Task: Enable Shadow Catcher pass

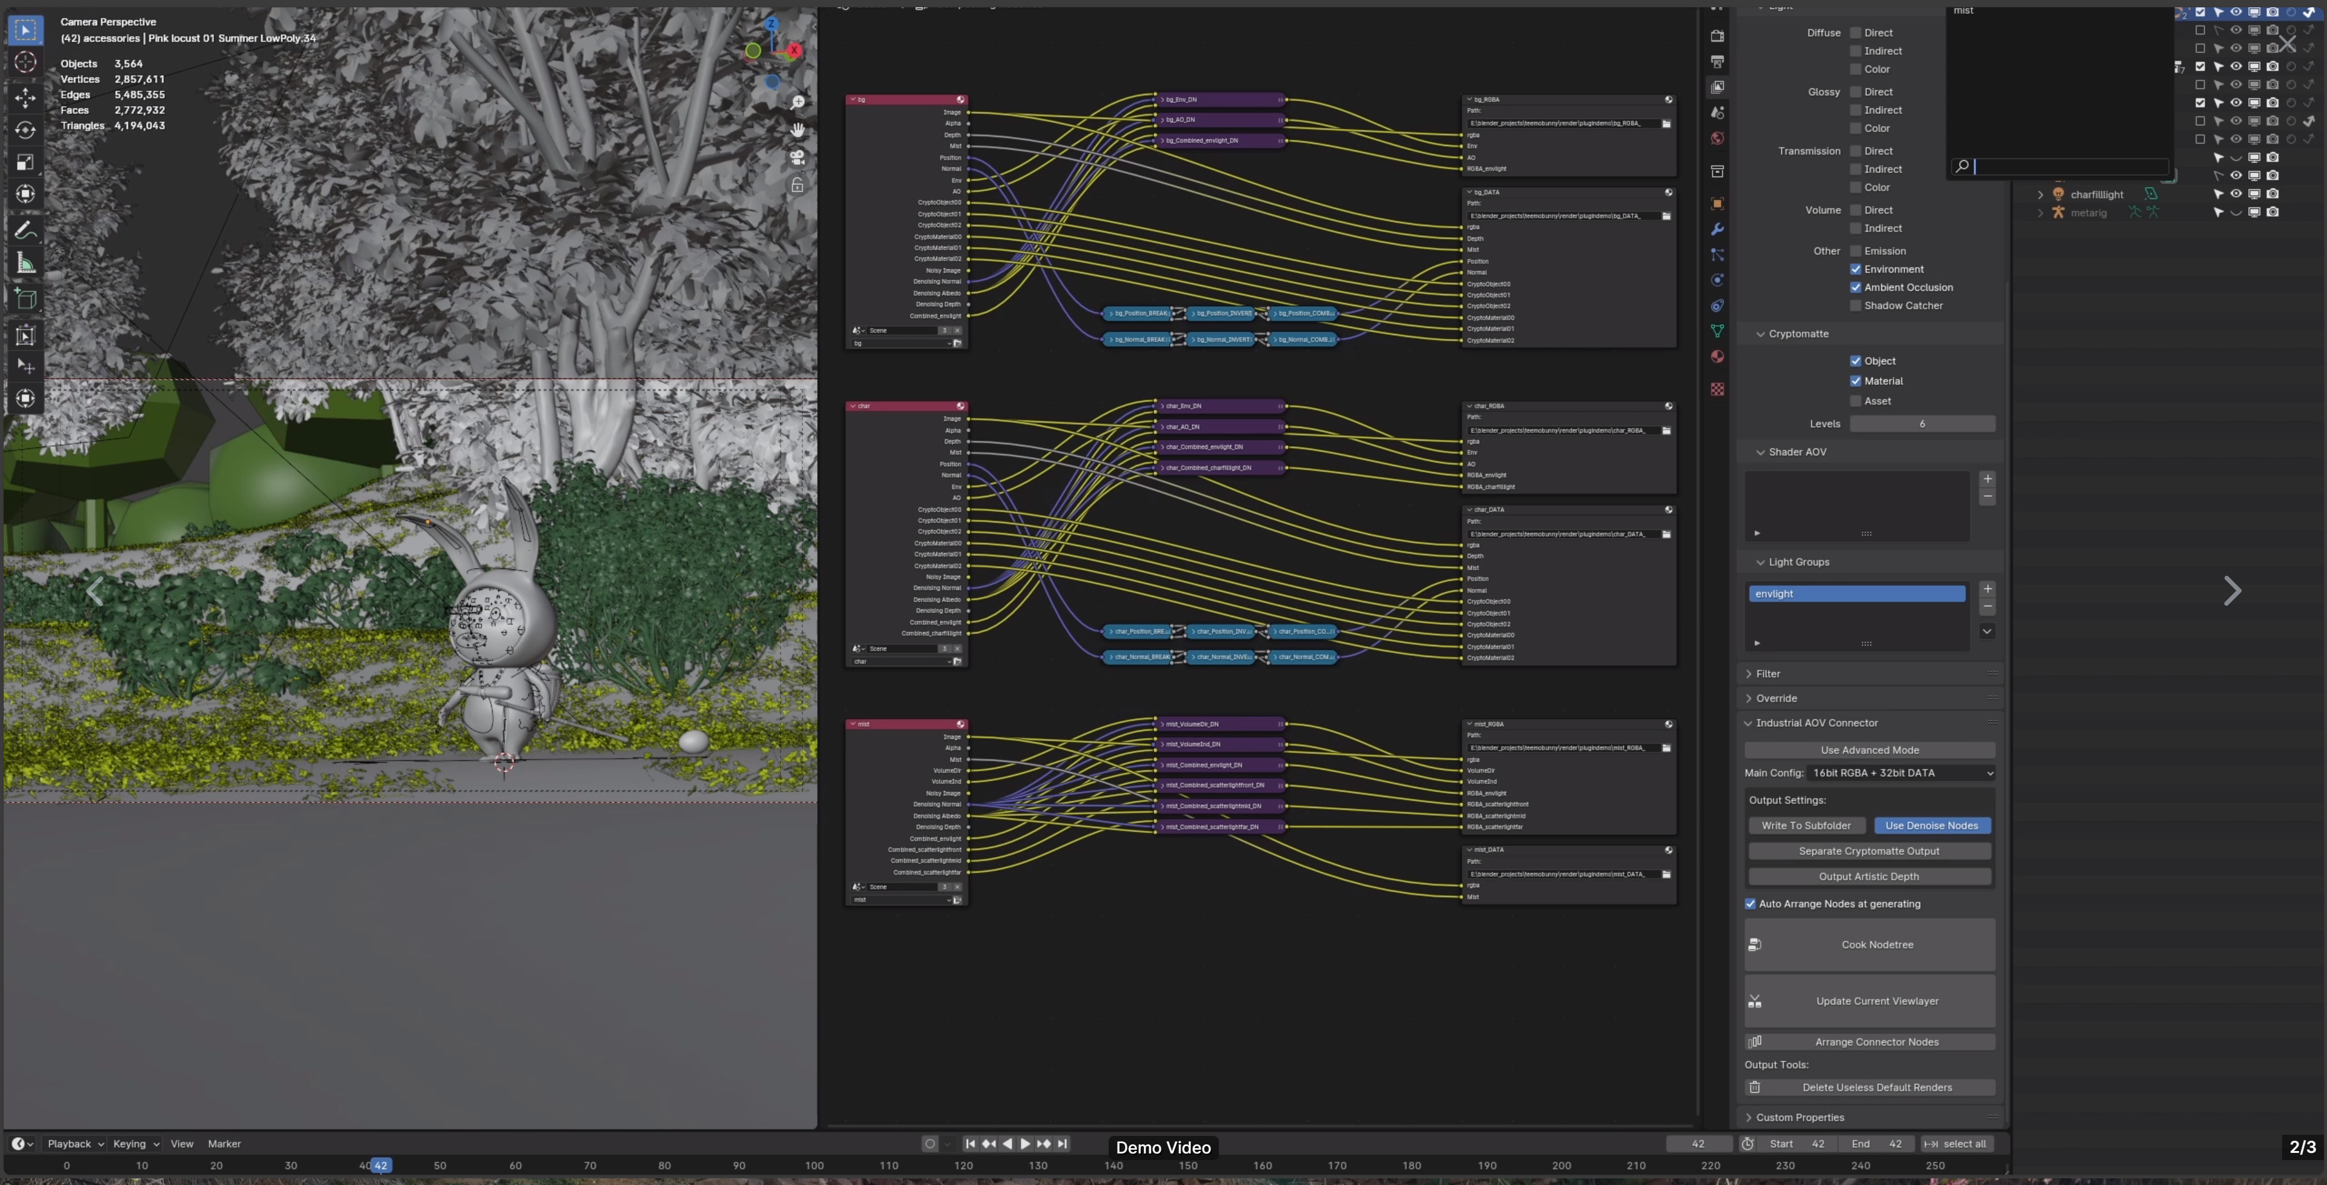Action: [x=1855, y=305]
